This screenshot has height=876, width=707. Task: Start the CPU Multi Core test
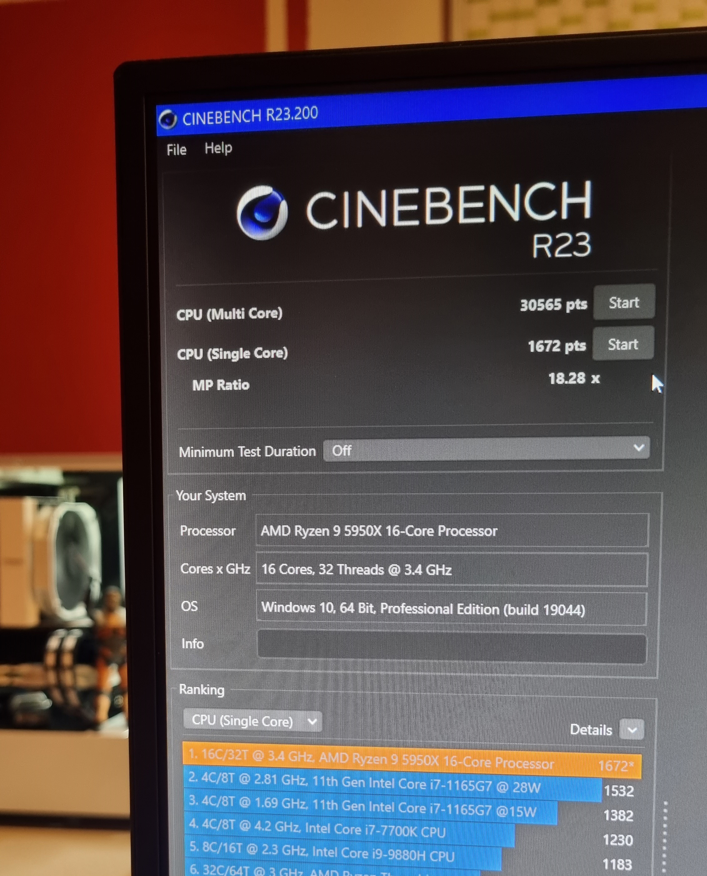click(624, 302)
